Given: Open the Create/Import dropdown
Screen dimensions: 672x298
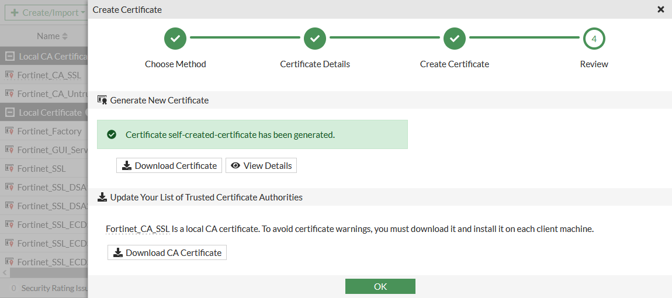Looking at the screenshot, I should (46, 13).
